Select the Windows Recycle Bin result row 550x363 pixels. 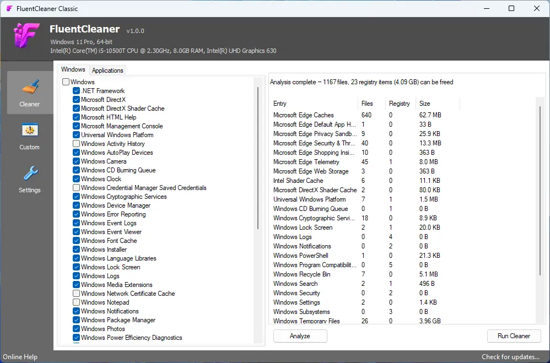point(365,274)
